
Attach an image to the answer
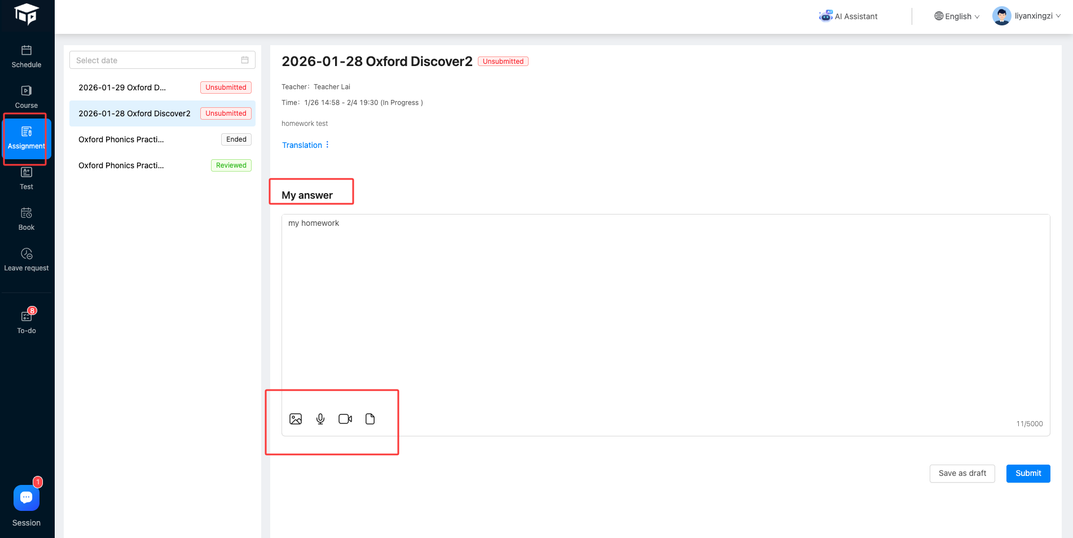click(296, 419)
